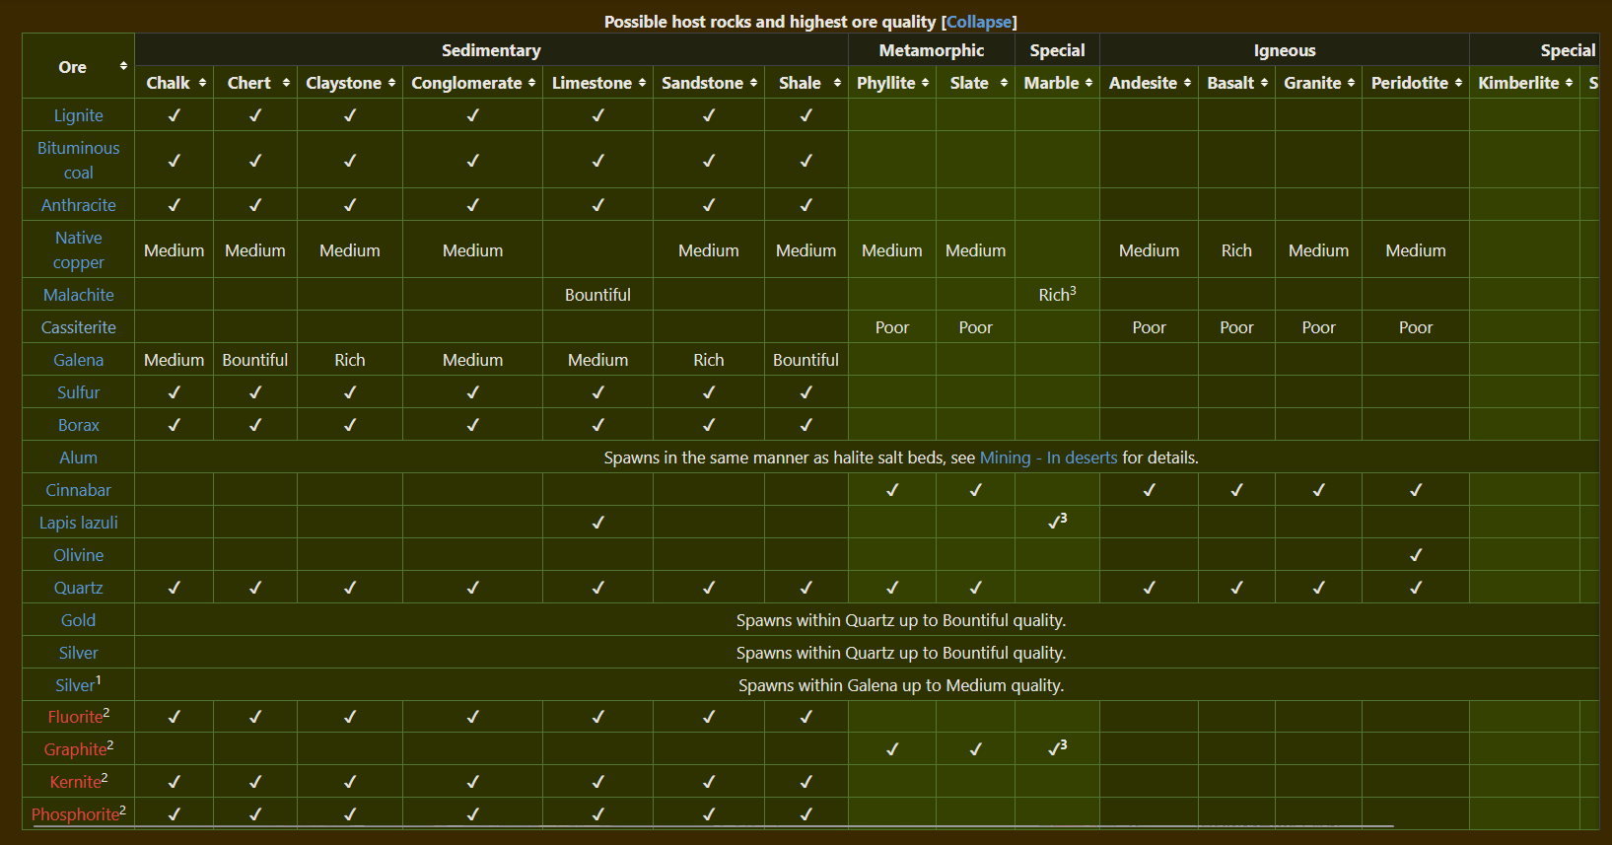The image size is (1612, 845).
Task: Open the Galena ore link
Action: click(79, 360)
